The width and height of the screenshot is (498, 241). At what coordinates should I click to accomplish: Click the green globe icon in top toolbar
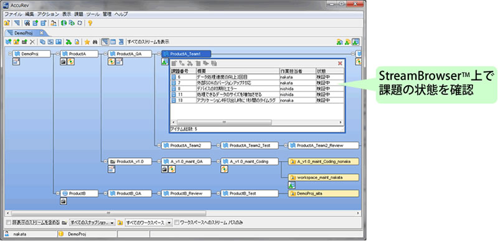[64, 23]
